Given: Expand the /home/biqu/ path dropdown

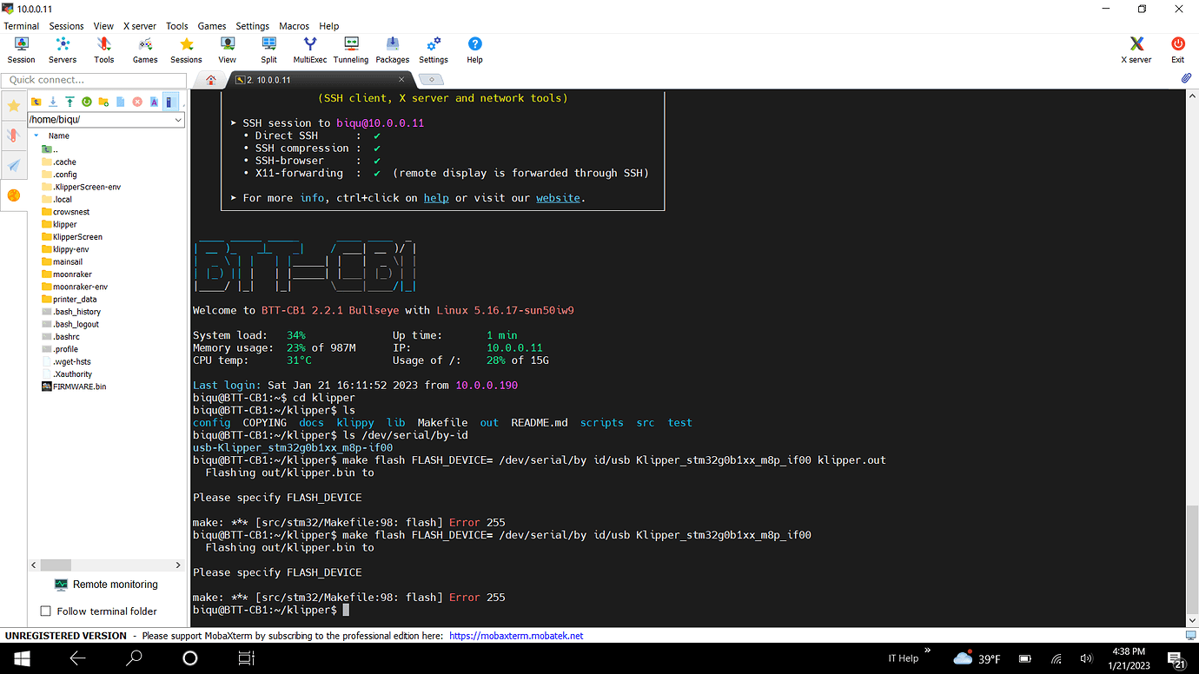Looking at the screenshot, I should (178, 120).
